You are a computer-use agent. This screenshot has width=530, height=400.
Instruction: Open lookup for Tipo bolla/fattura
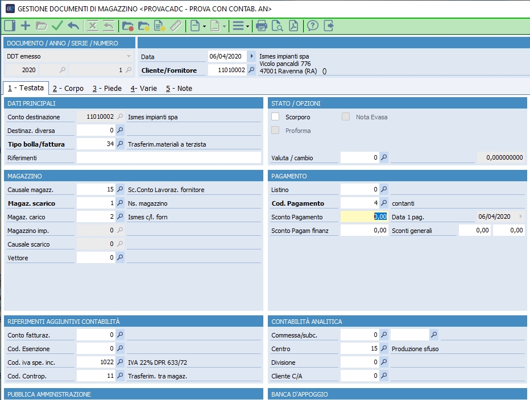120,144
